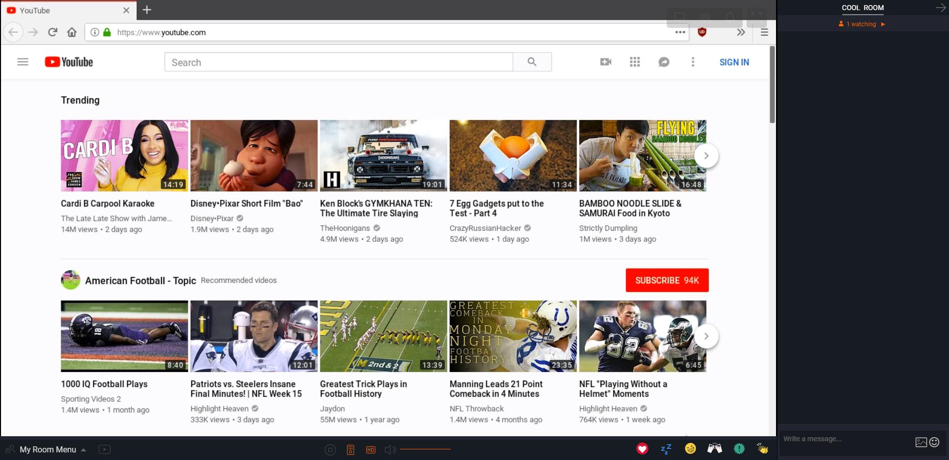Attach an image to chat message

click(921, 442)
